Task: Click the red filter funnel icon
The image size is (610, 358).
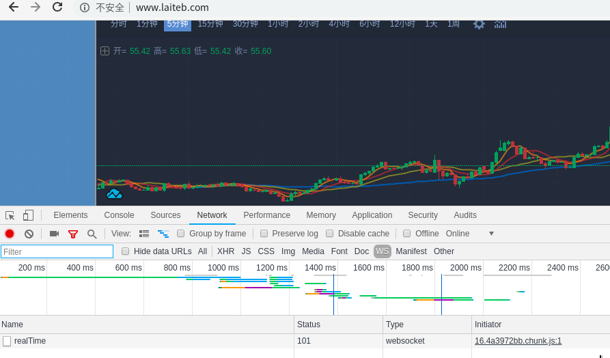Action: [73, 234]
